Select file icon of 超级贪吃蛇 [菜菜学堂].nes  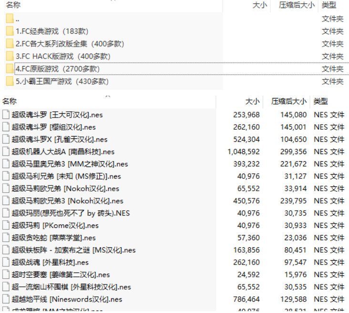tap(6, 238)
